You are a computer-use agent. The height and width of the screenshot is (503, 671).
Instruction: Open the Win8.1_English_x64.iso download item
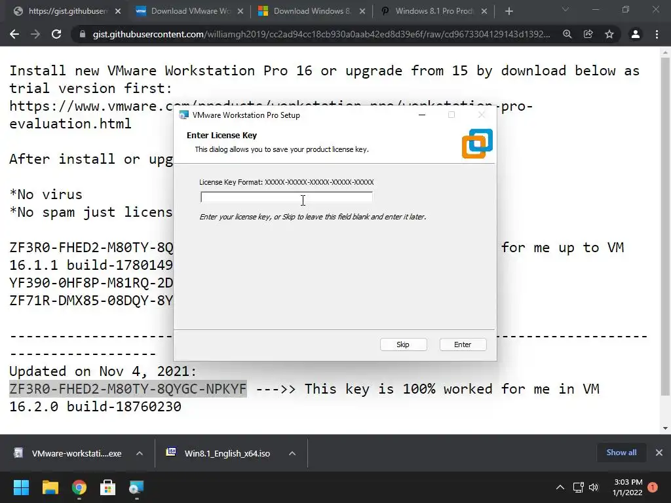tap(219, 453)
